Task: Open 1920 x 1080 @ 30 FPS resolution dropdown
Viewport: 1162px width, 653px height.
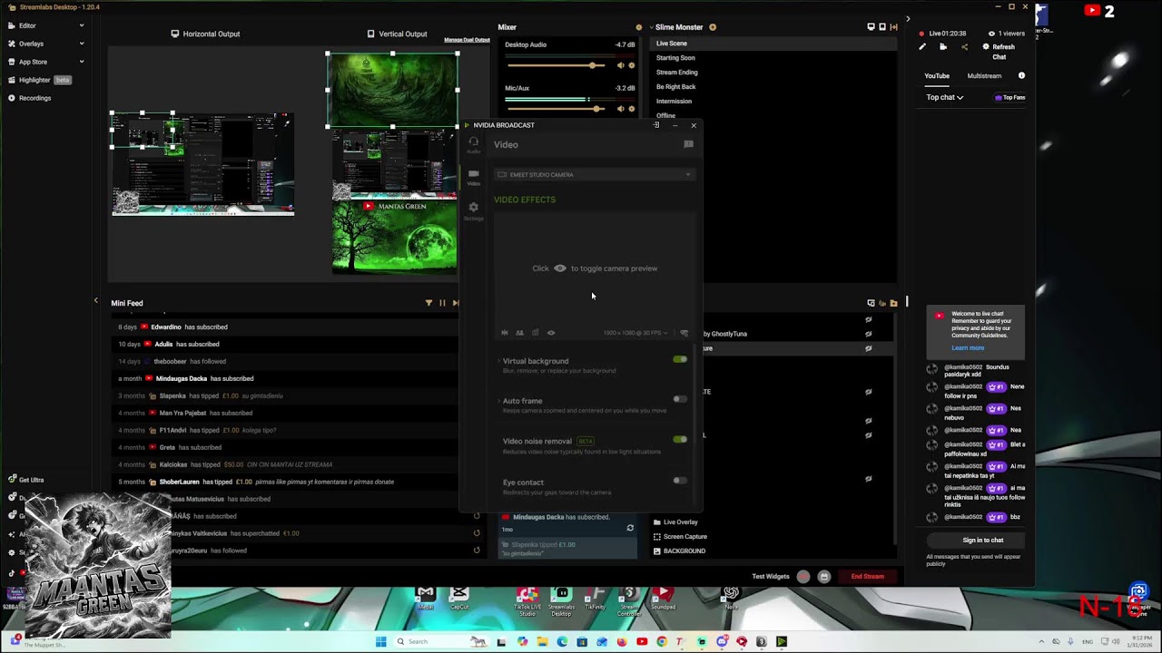Action: coord(635,333)
